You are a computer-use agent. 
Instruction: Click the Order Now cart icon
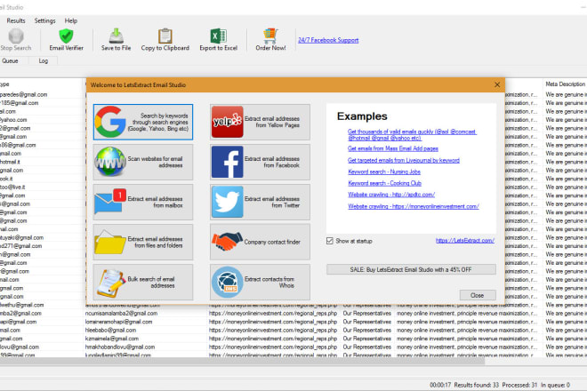point(270,40)
